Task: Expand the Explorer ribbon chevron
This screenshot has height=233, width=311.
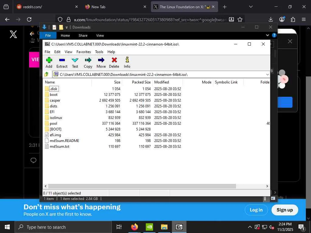Action: click(x=267, y=35)
